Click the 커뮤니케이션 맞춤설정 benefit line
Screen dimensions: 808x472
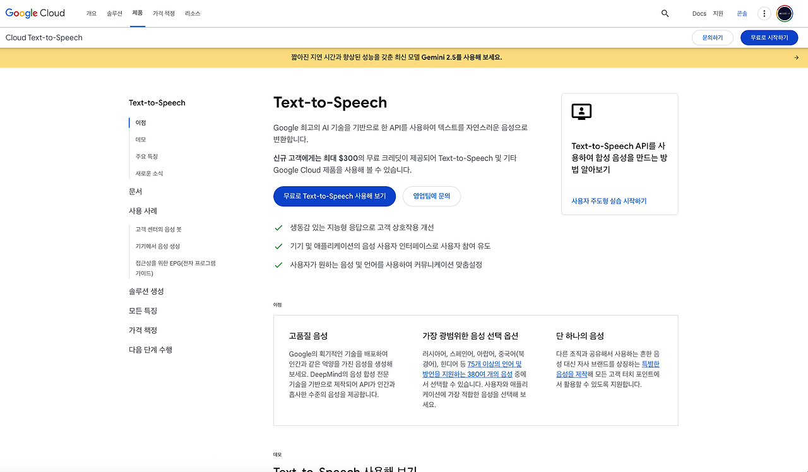386,265
